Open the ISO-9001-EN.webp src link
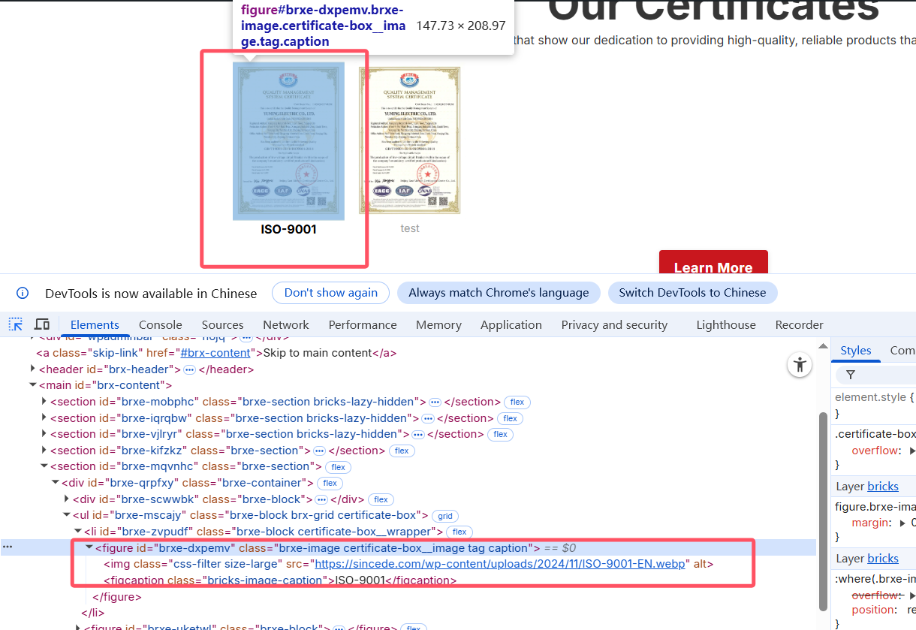The height and width of the screenshot is (630, 916). [501, 564]
